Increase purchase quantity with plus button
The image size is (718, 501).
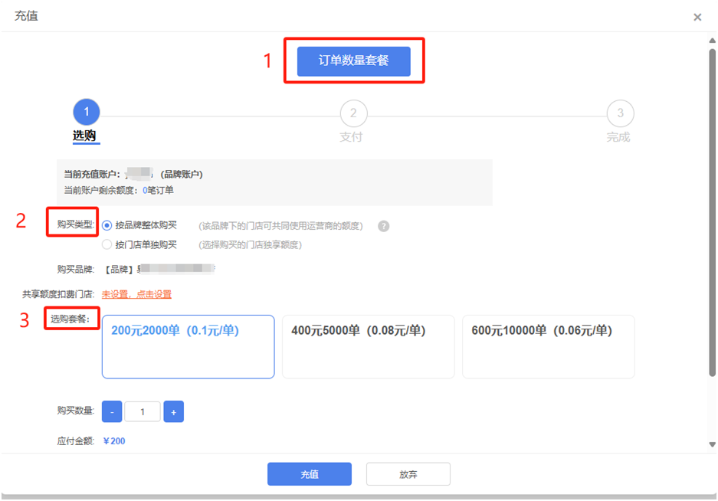pos(173,412)
